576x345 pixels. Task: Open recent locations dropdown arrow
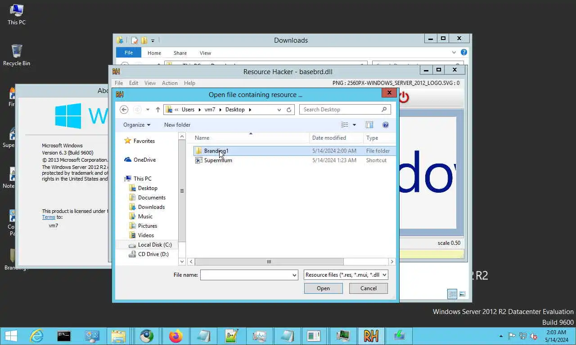(148, 110)
